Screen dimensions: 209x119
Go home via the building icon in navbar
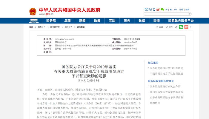[x=34, y=21]
